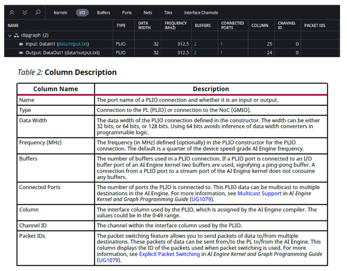Switch to the Ports tab

[127, 12]
